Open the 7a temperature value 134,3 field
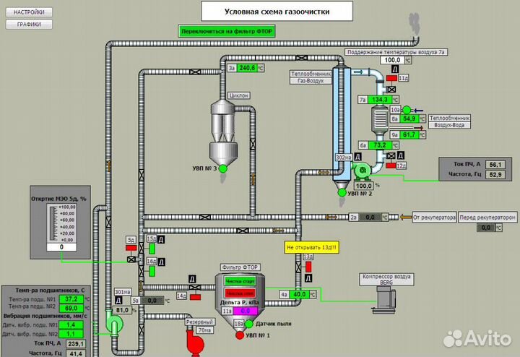520x357 pixels. click(380, 99)
